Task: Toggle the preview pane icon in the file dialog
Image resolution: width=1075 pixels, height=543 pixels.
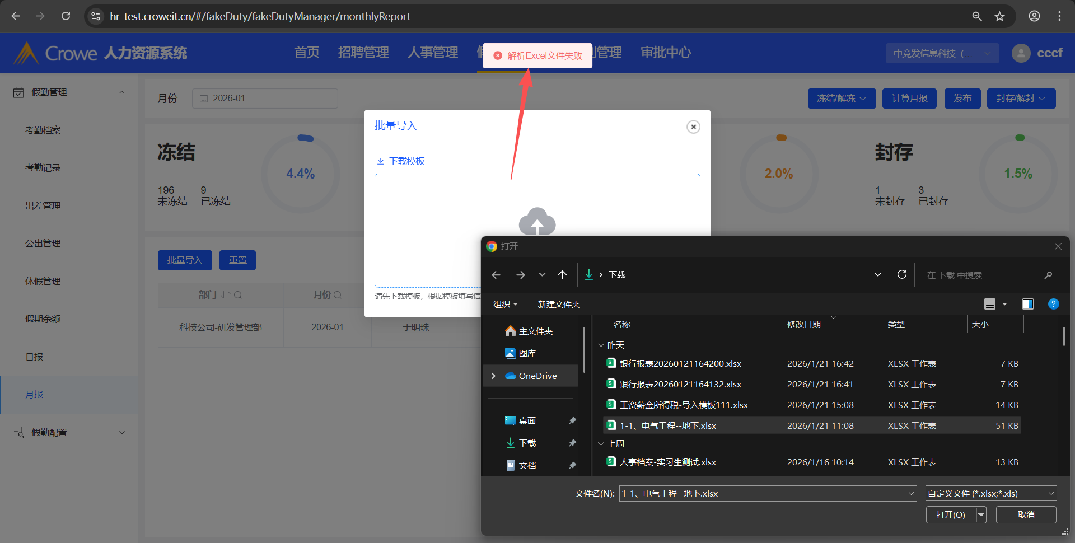Action: [1028, 304]
